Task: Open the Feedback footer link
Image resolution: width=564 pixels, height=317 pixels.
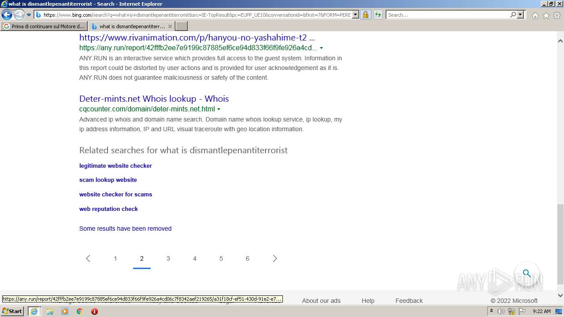Action: [409, 301]
